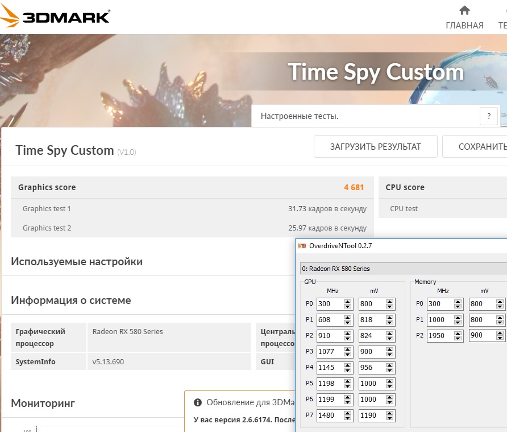This screenshot has height=432, width=507.
Task: Increase Memory P0 MHz with up arrow
Action: pyautogui.click(x=458, y=301)
